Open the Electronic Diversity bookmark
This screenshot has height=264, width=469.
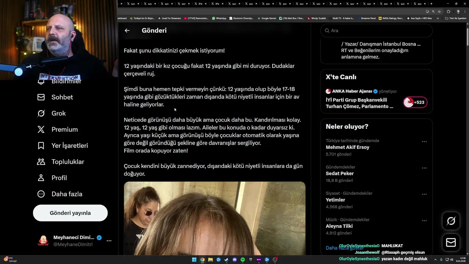[241, 18]
